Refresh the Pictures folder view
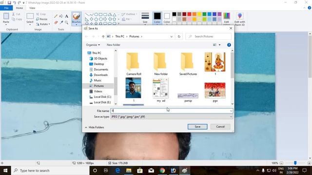This screenshot has width=312, height=175. point(179,36)
